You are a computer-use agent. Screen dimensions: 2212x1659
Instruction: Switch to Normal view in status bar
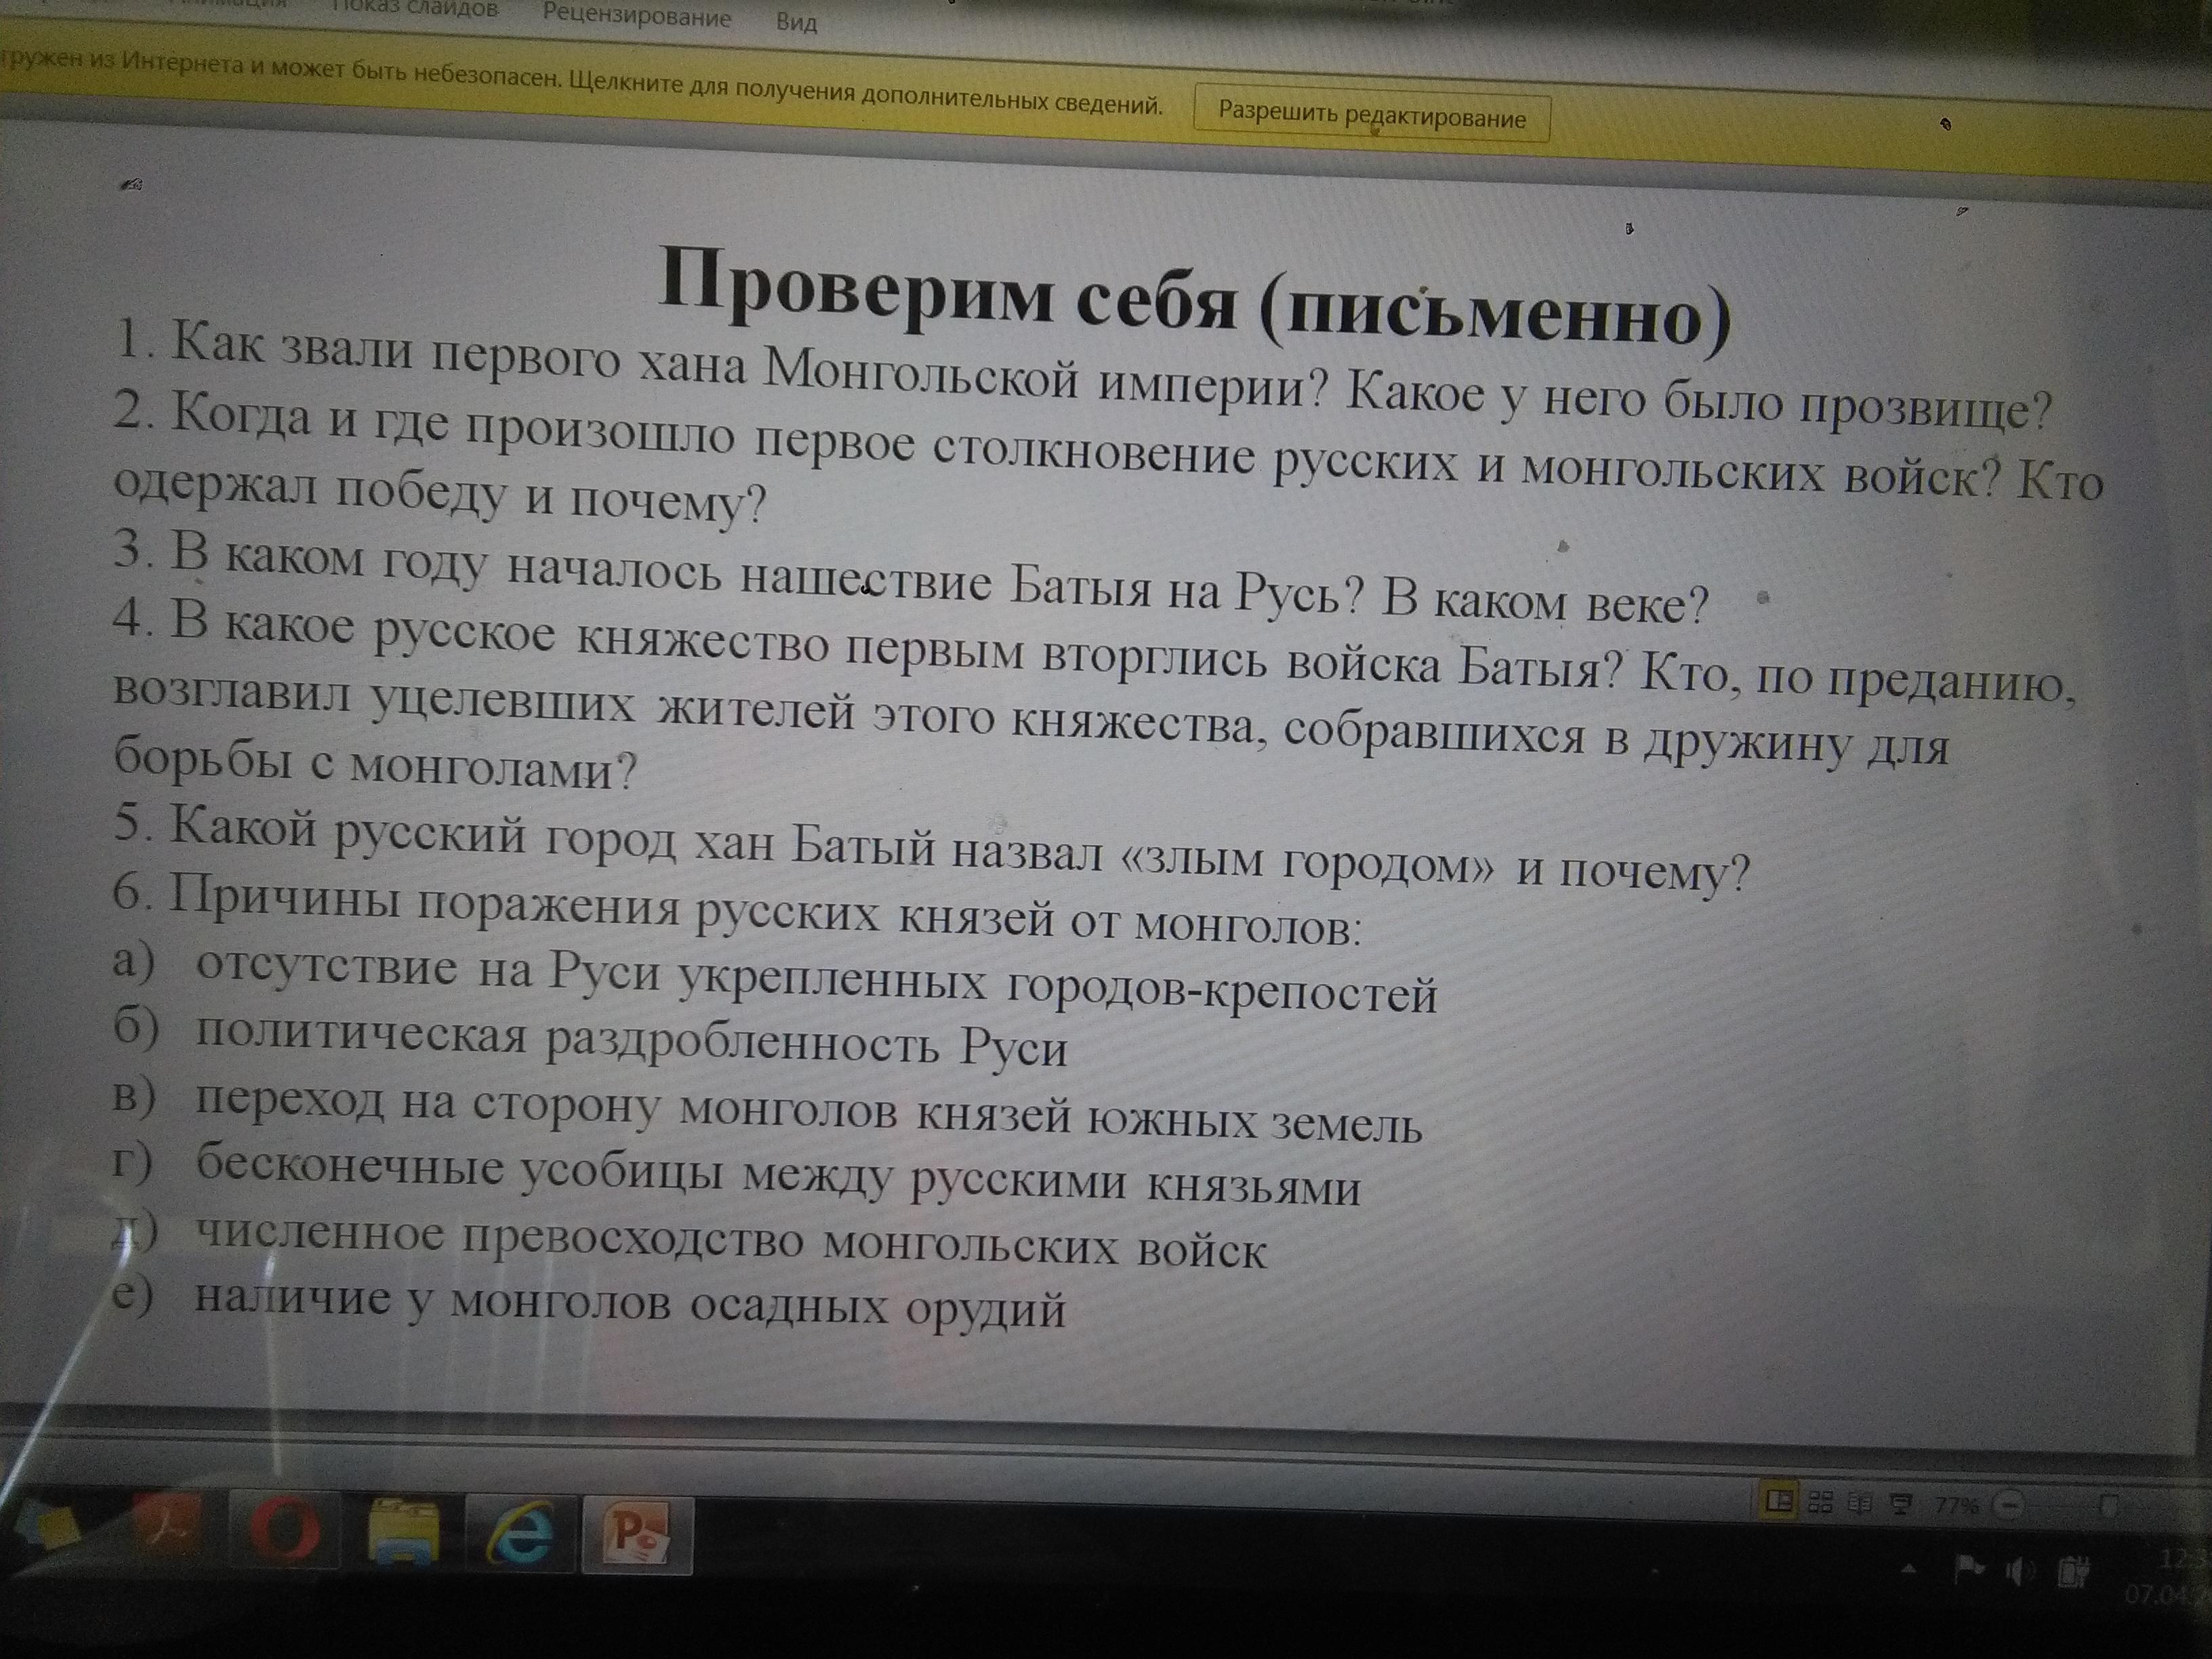coord(1778,1500)
